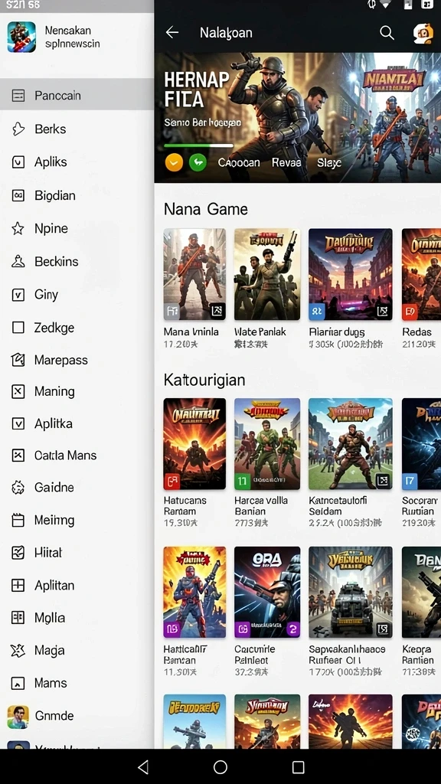Tap the Android recent apps square

pyautogui.click(x=299, y=767)
